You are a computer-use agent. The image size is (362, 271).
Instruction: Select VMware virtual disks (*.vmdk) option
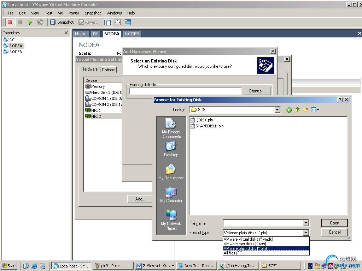[x=248, y=239]
